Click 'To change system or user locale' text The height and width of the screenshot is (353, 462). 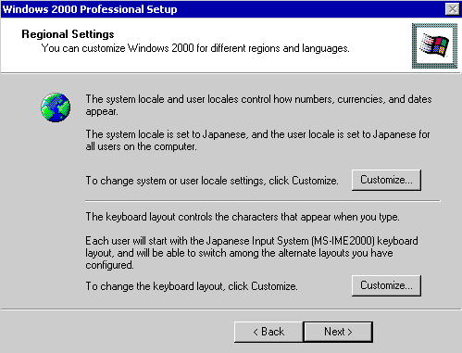(x=212, y=181)
